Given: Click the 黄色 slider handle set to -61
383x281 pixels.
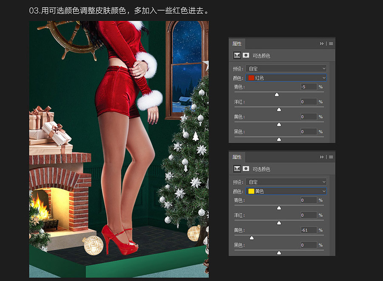Looking at the screenshot, I should (x=252, y=238).
